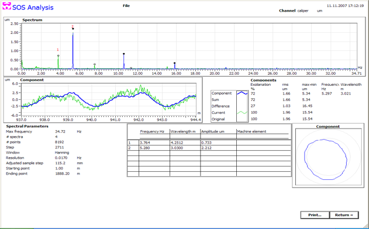Click the Step value 2711

point(59,147)
